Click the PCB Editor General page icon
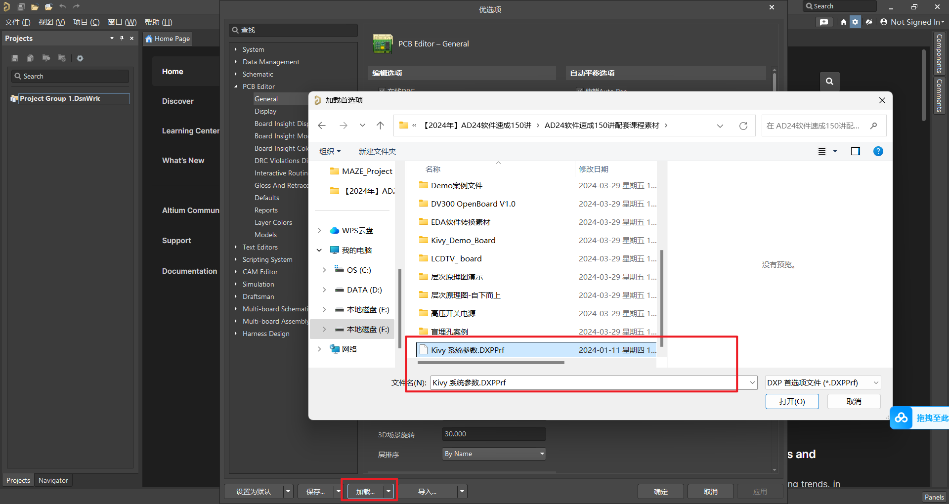The image size is (949, 504). (x=383, y=43)
